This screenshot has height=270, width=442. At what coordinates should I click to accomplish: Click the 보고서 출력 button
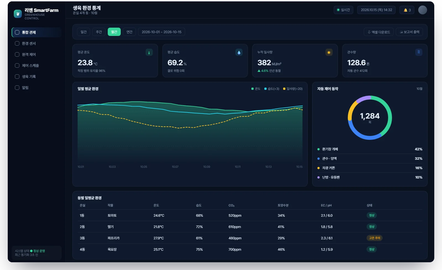click(409, 32)
